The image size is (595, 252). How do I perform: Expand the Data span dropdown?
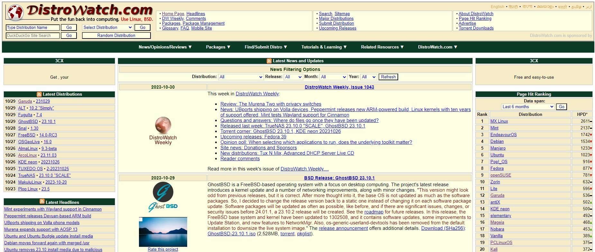tap(528, 107)
